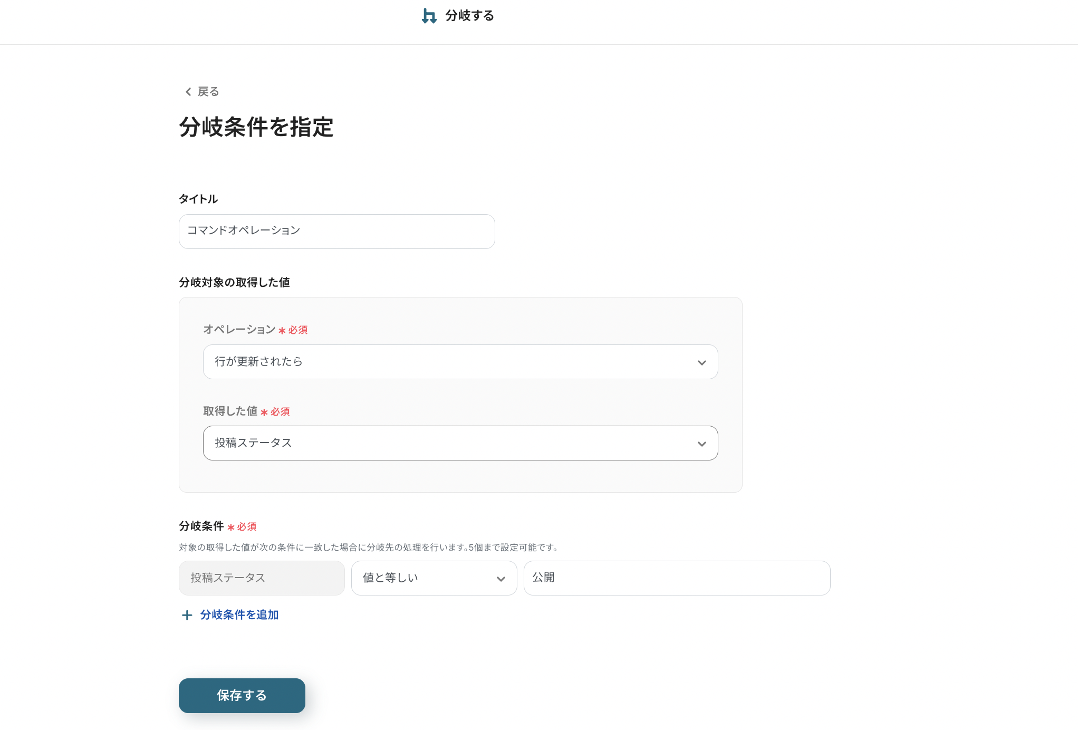The width and height of the screenshot is (1078, 730).
Task: Click the chevron on the 投稿ステータス dropdown
Action: coord(701,444)
